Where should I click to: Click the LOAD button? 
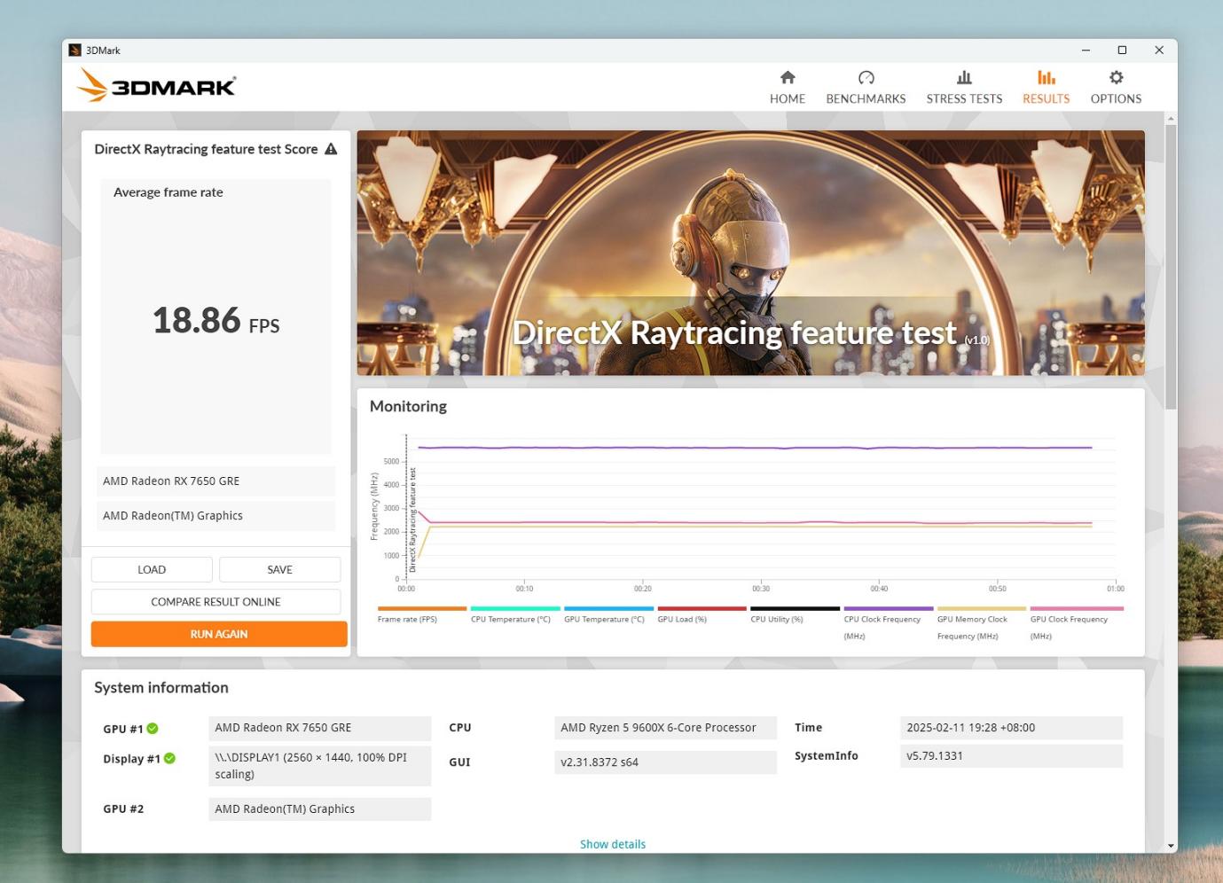click(152, 569)
